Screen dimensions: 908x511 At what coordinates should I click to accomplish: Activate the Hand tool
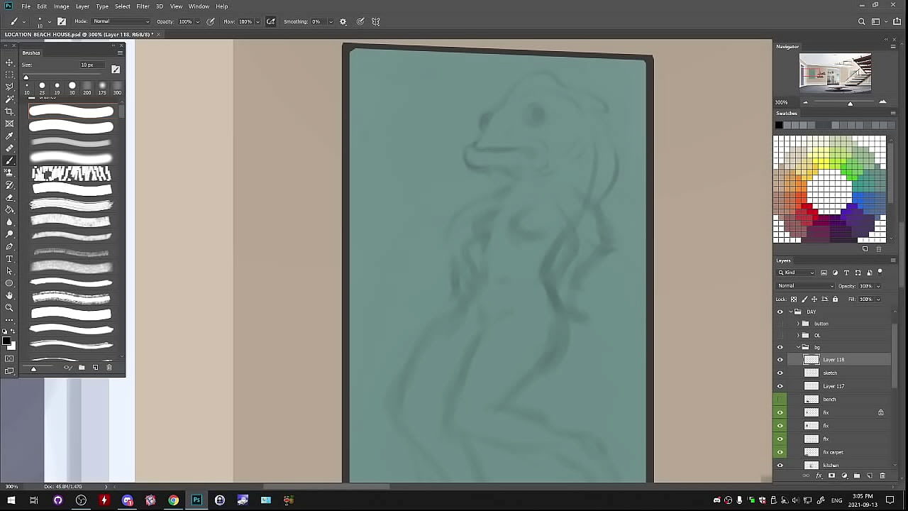click(x=9, y=295)
